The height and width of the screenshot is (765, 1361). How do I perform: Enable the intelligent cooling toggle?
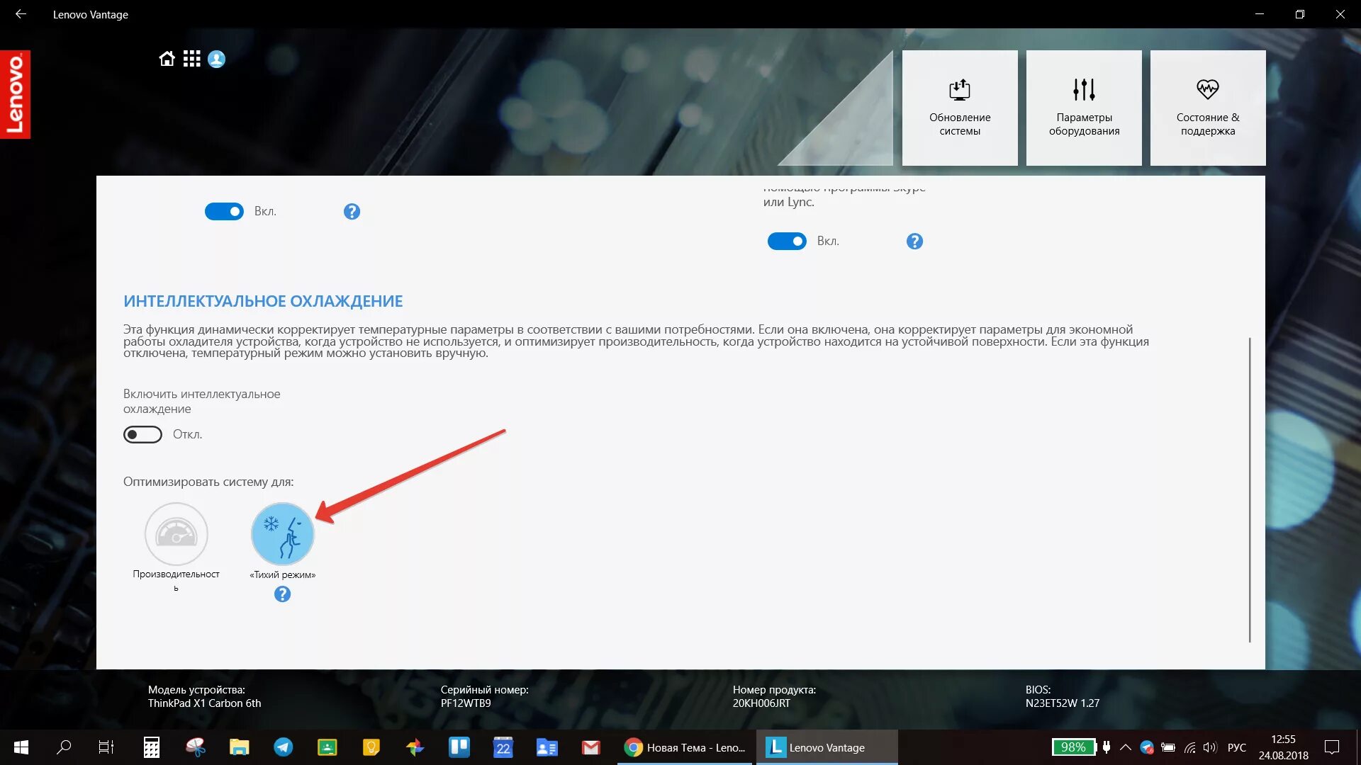click(142, 434)
